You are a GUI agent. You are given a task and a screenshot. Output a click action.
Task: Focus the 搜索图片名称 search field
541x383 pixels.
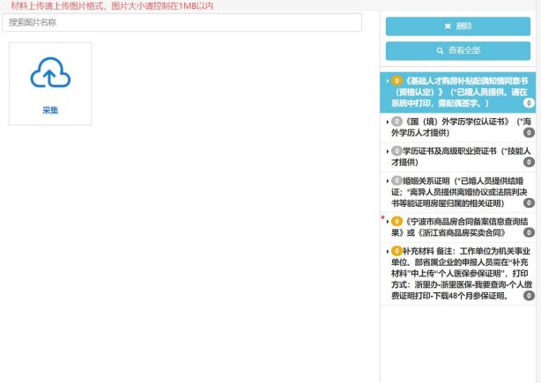[182, 23]
